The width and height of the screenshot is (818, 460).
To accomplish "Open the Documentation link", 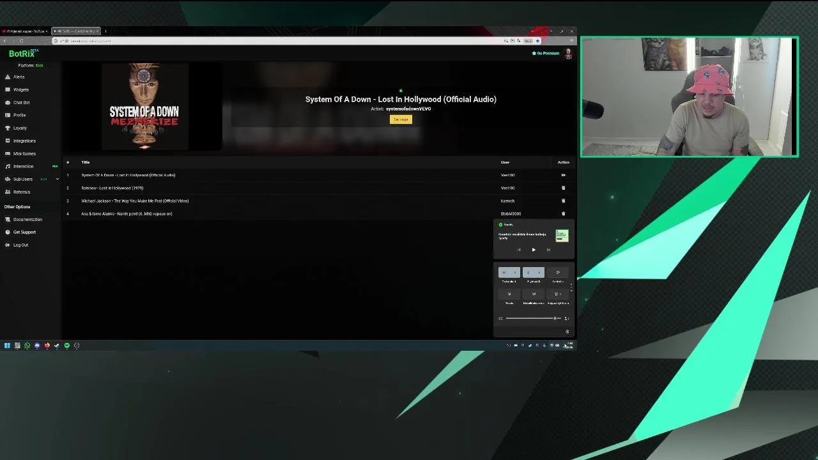I will coord(27,219).
